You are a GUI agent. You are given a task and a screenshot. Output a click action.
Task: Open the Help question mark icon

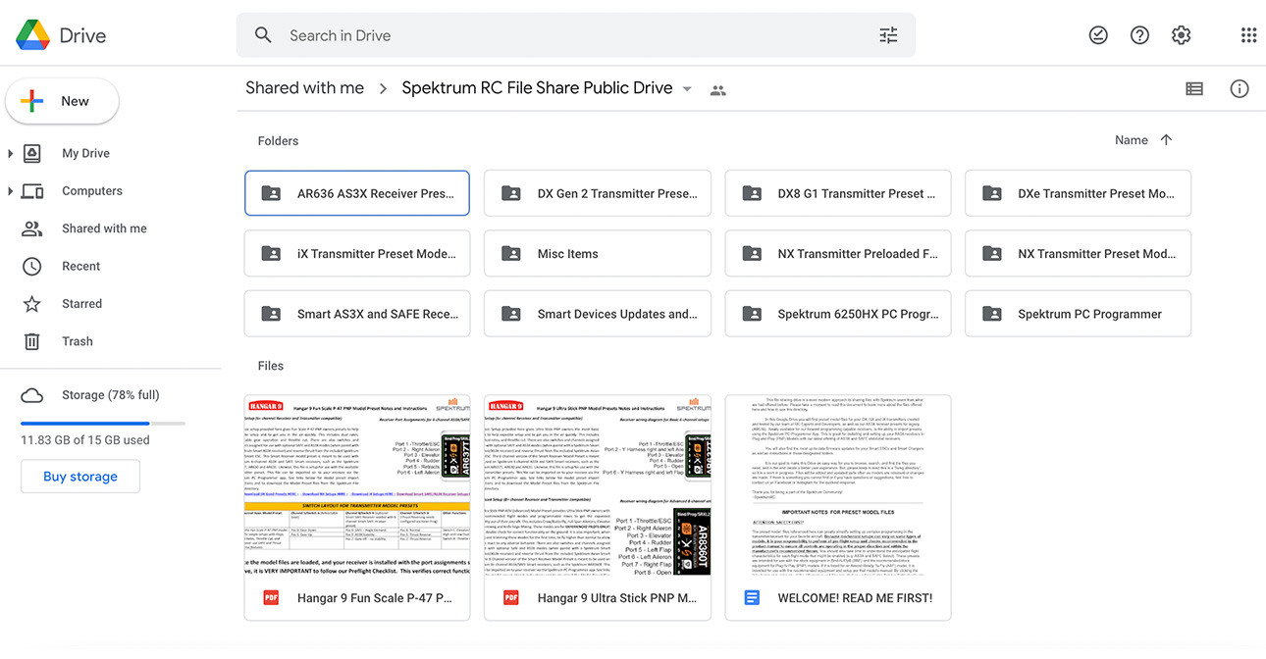point(1139,35)
